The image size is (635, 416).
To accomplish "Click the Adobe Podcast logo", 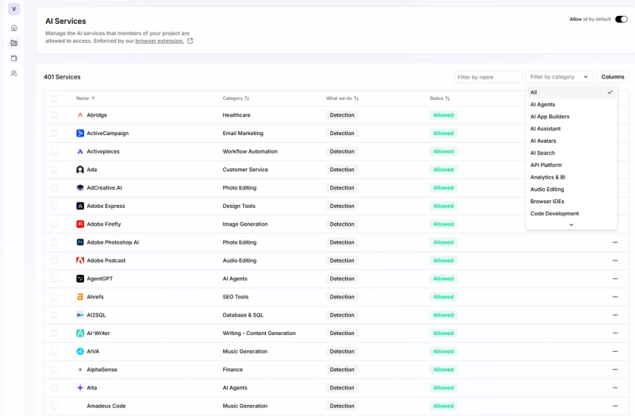I will coord(80,260).
